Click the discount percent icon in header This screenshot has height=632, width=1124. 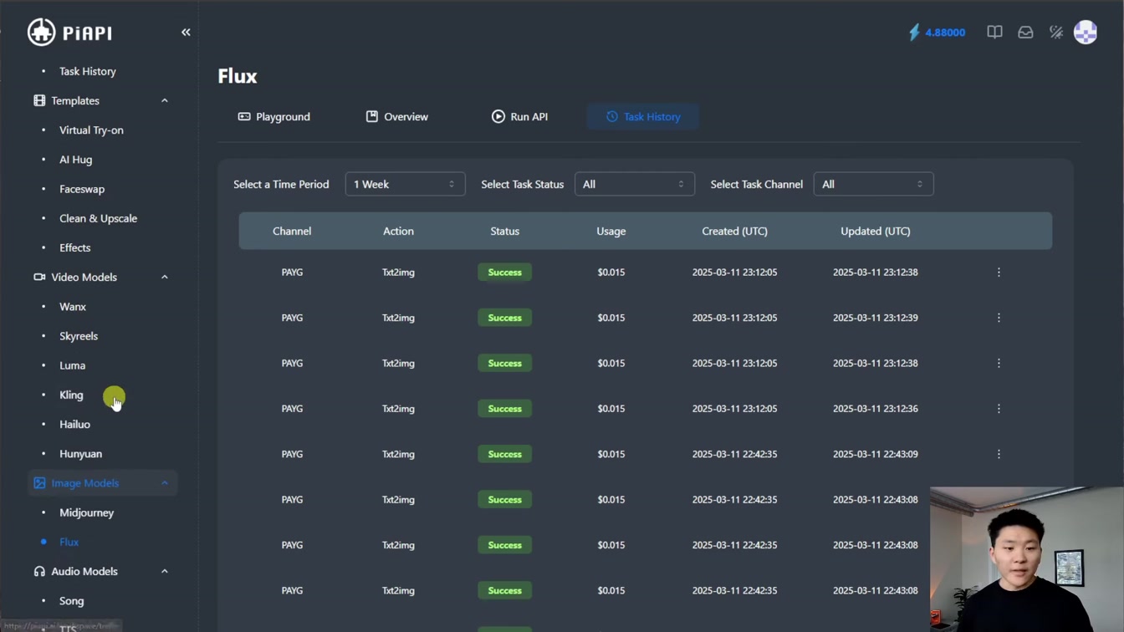pyautogui.click(x=1056, y=33)
